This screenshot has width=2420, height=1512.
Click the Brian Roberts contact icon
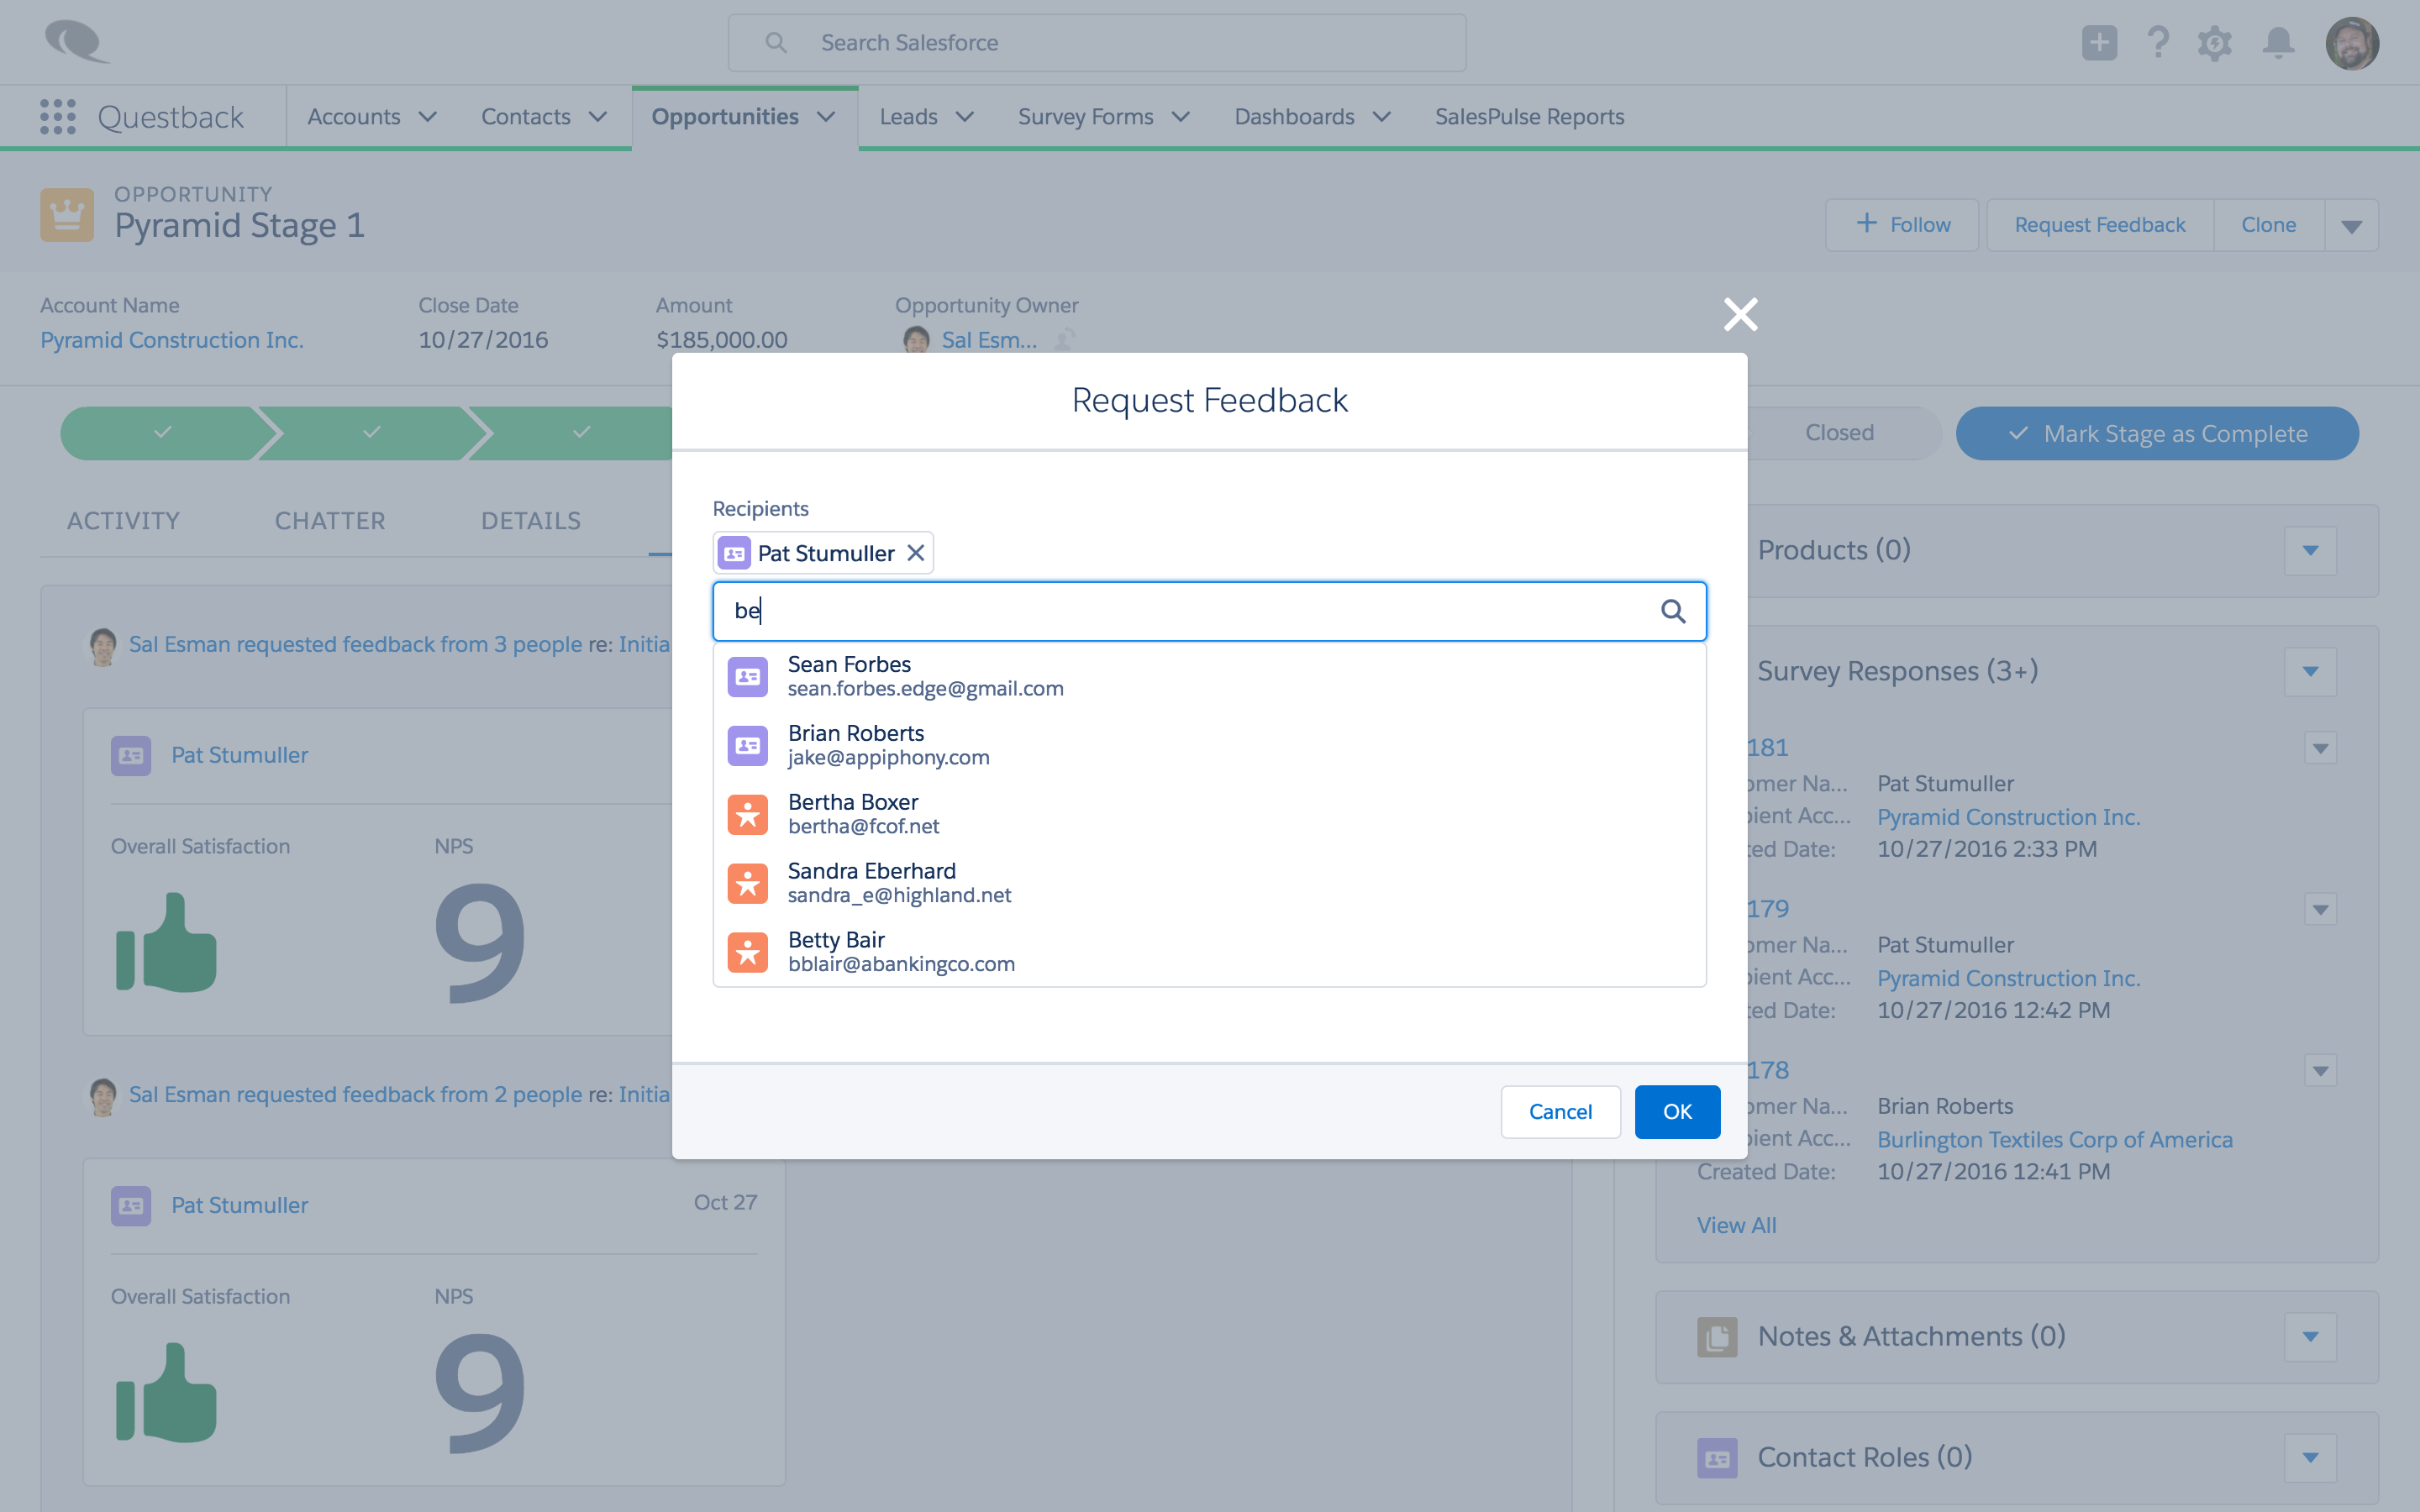tap(747, 746)
